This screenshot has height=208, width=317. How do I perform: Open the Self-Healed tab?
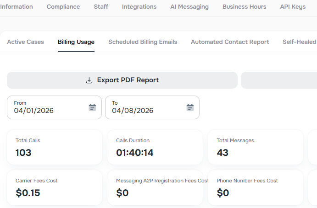299,42
